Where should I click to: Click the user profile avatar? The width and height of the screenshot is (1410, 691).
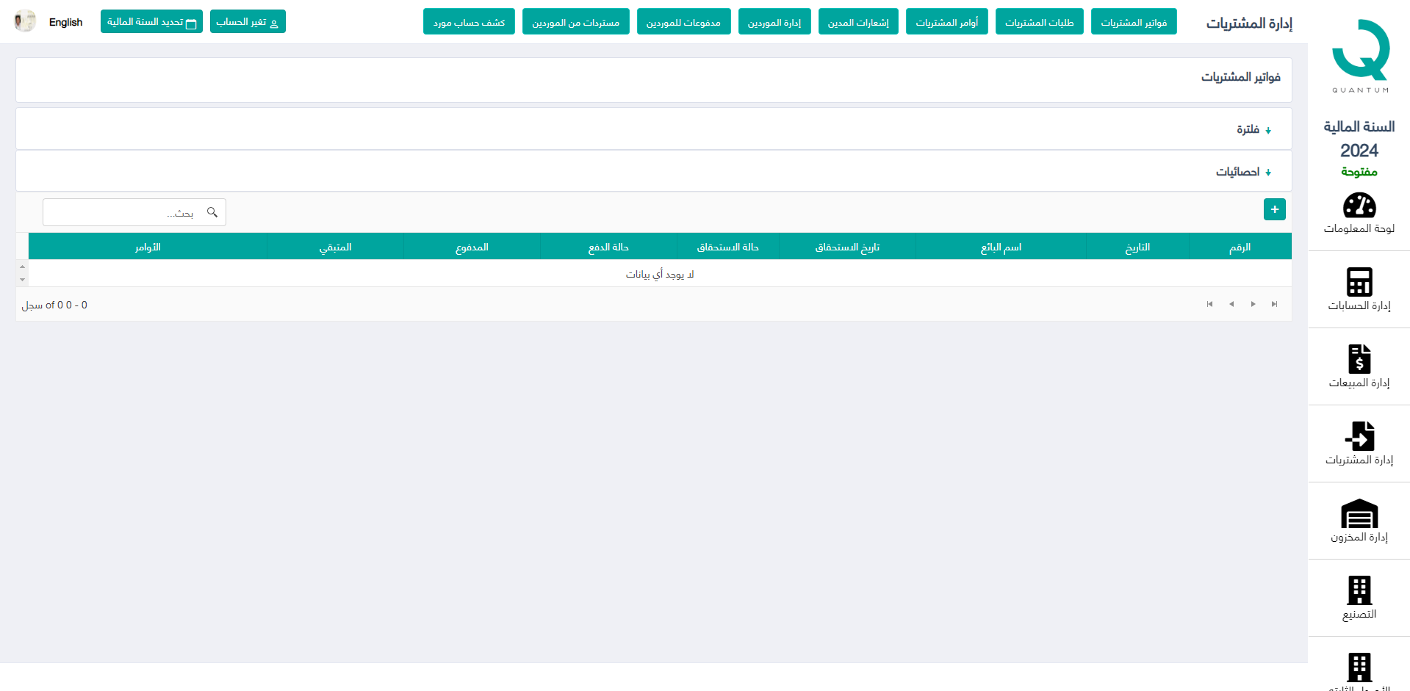point(25,21)
